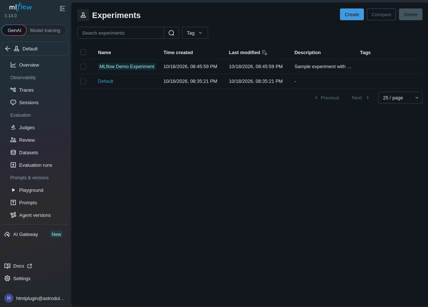The width and height of the screenshot is (428, 307).
Task: Open the Default experiment link
Action: pyautogui.click(x=105, y=81)
